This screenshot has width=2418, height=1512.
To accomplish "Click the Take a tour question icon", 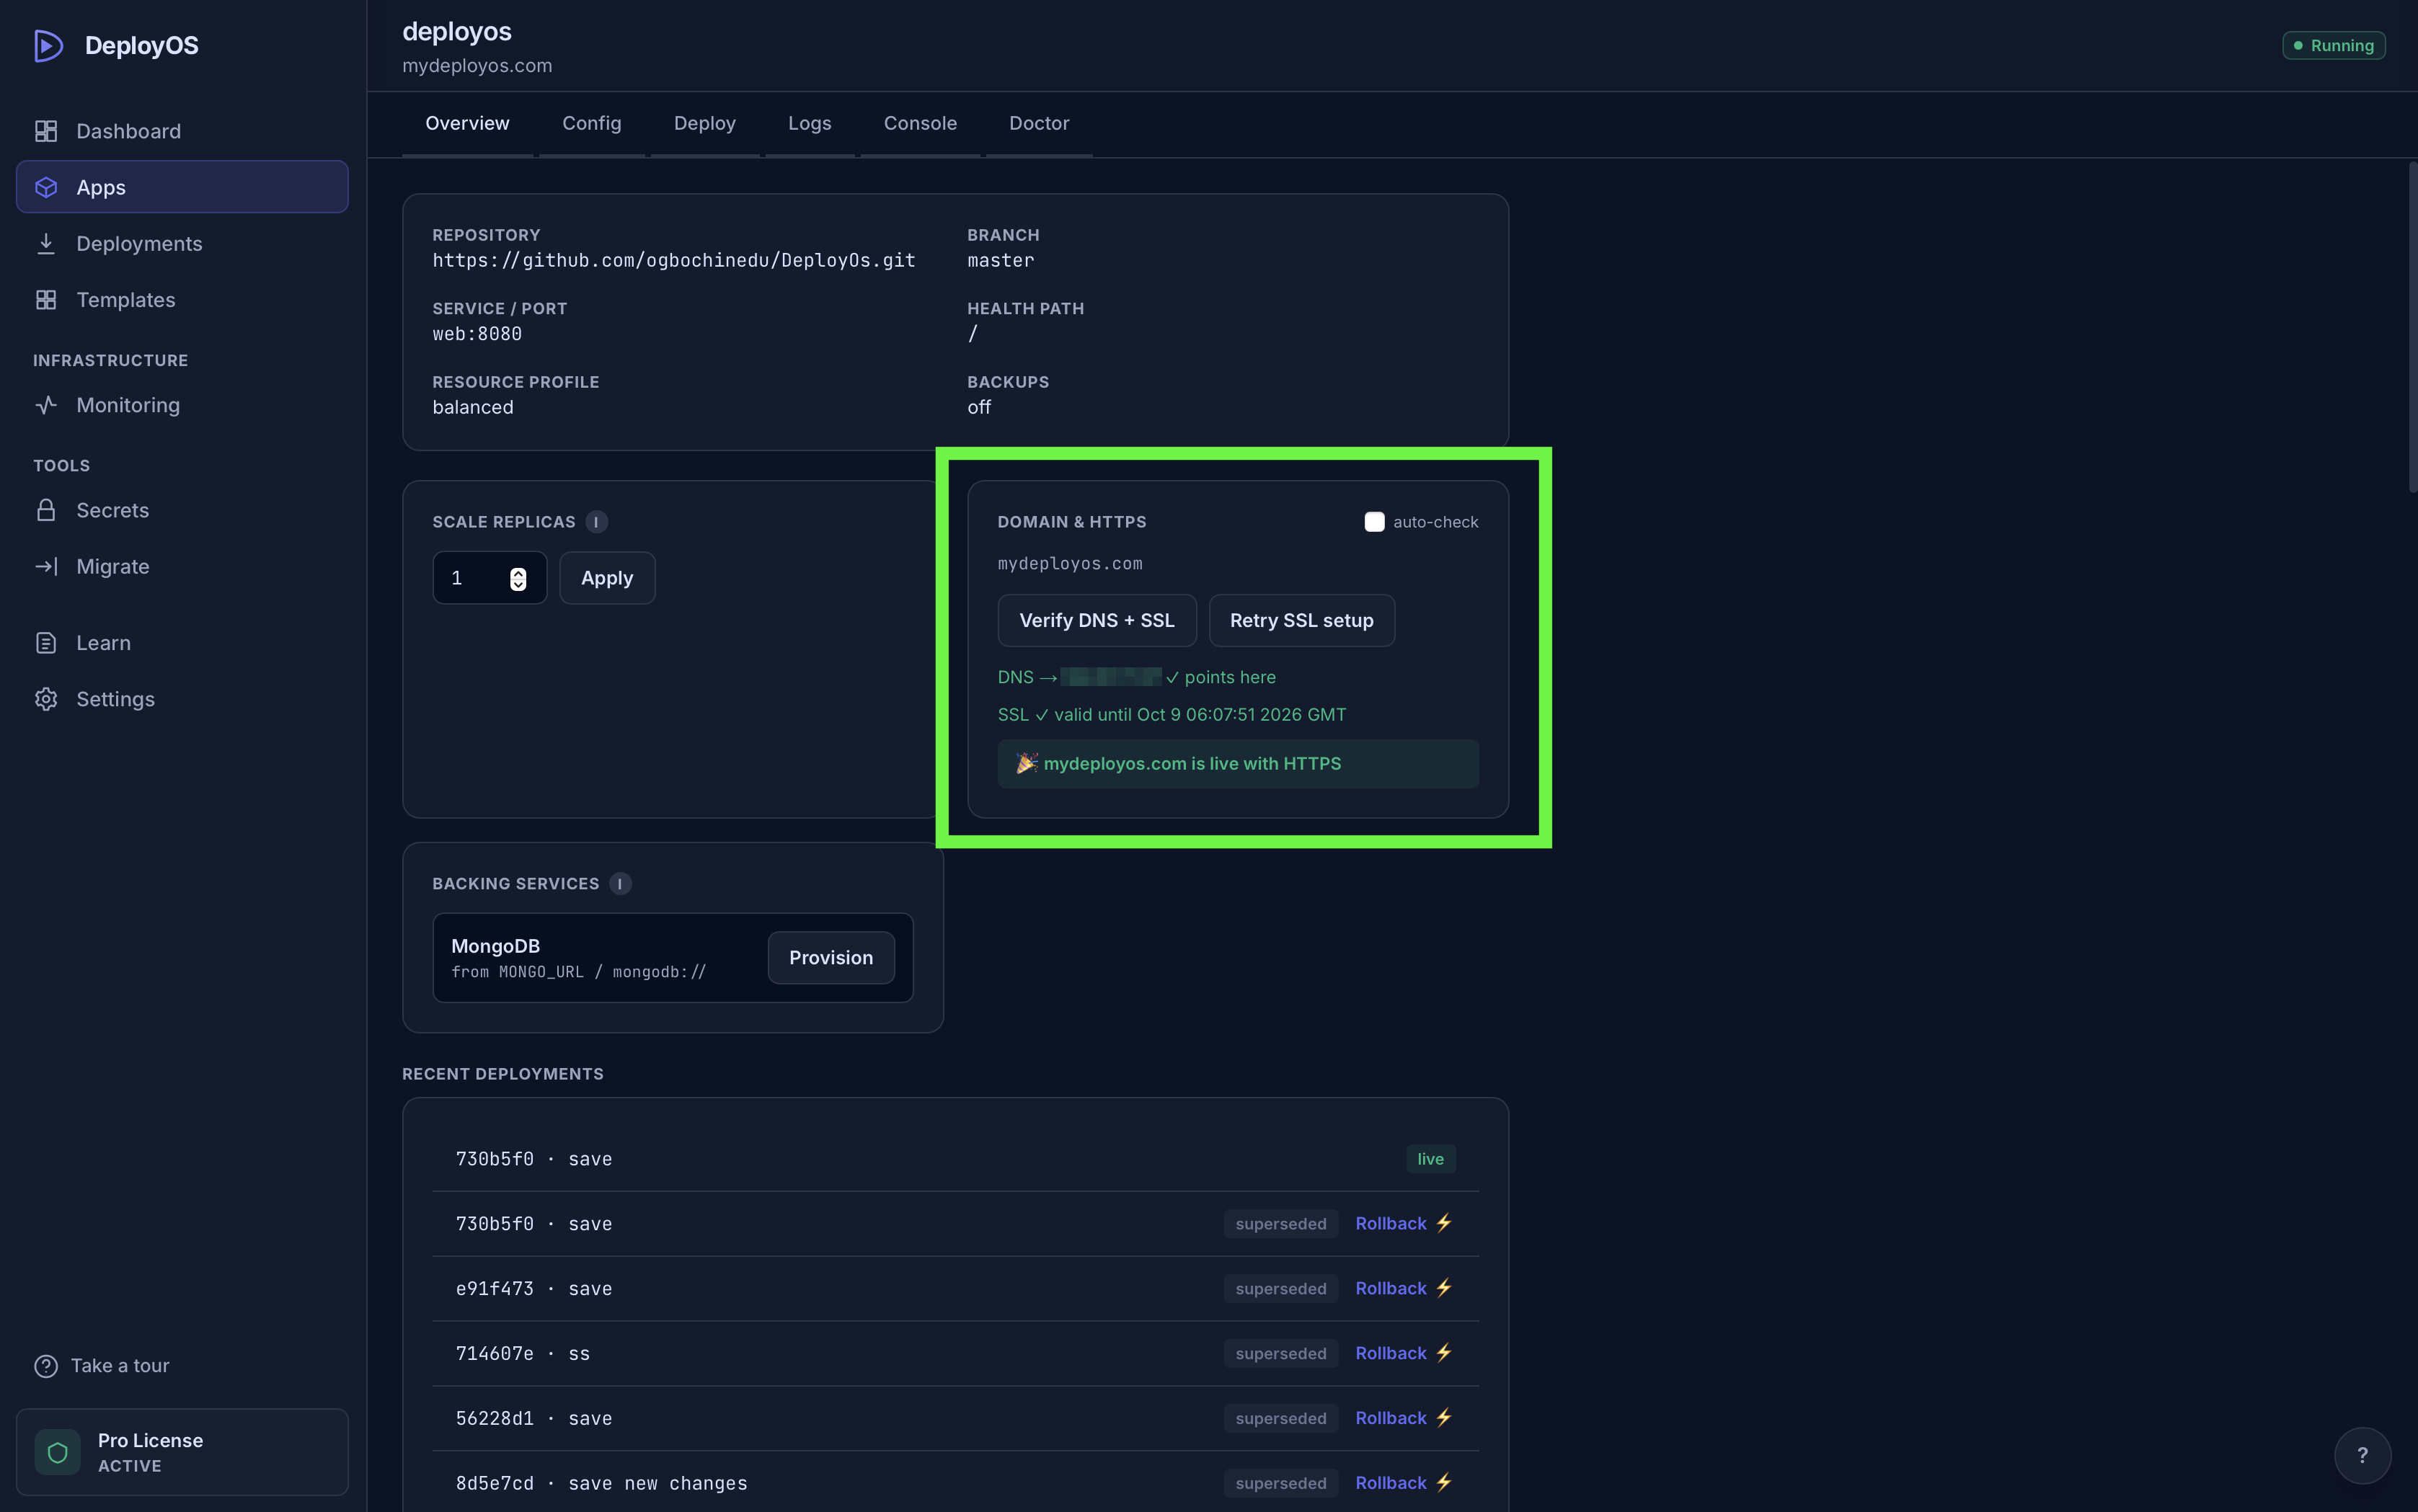I will pos(46,1366).
